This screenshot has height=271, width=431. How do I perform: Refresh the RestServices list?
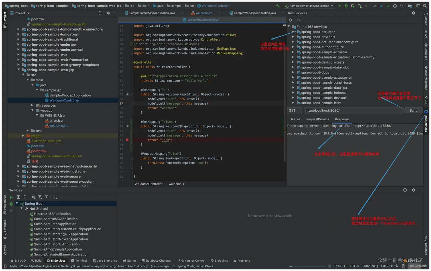290,20
